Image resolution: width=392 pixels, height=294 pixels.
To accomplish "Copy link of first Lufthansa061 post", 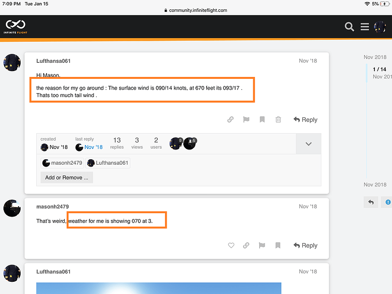I will 230,120.
